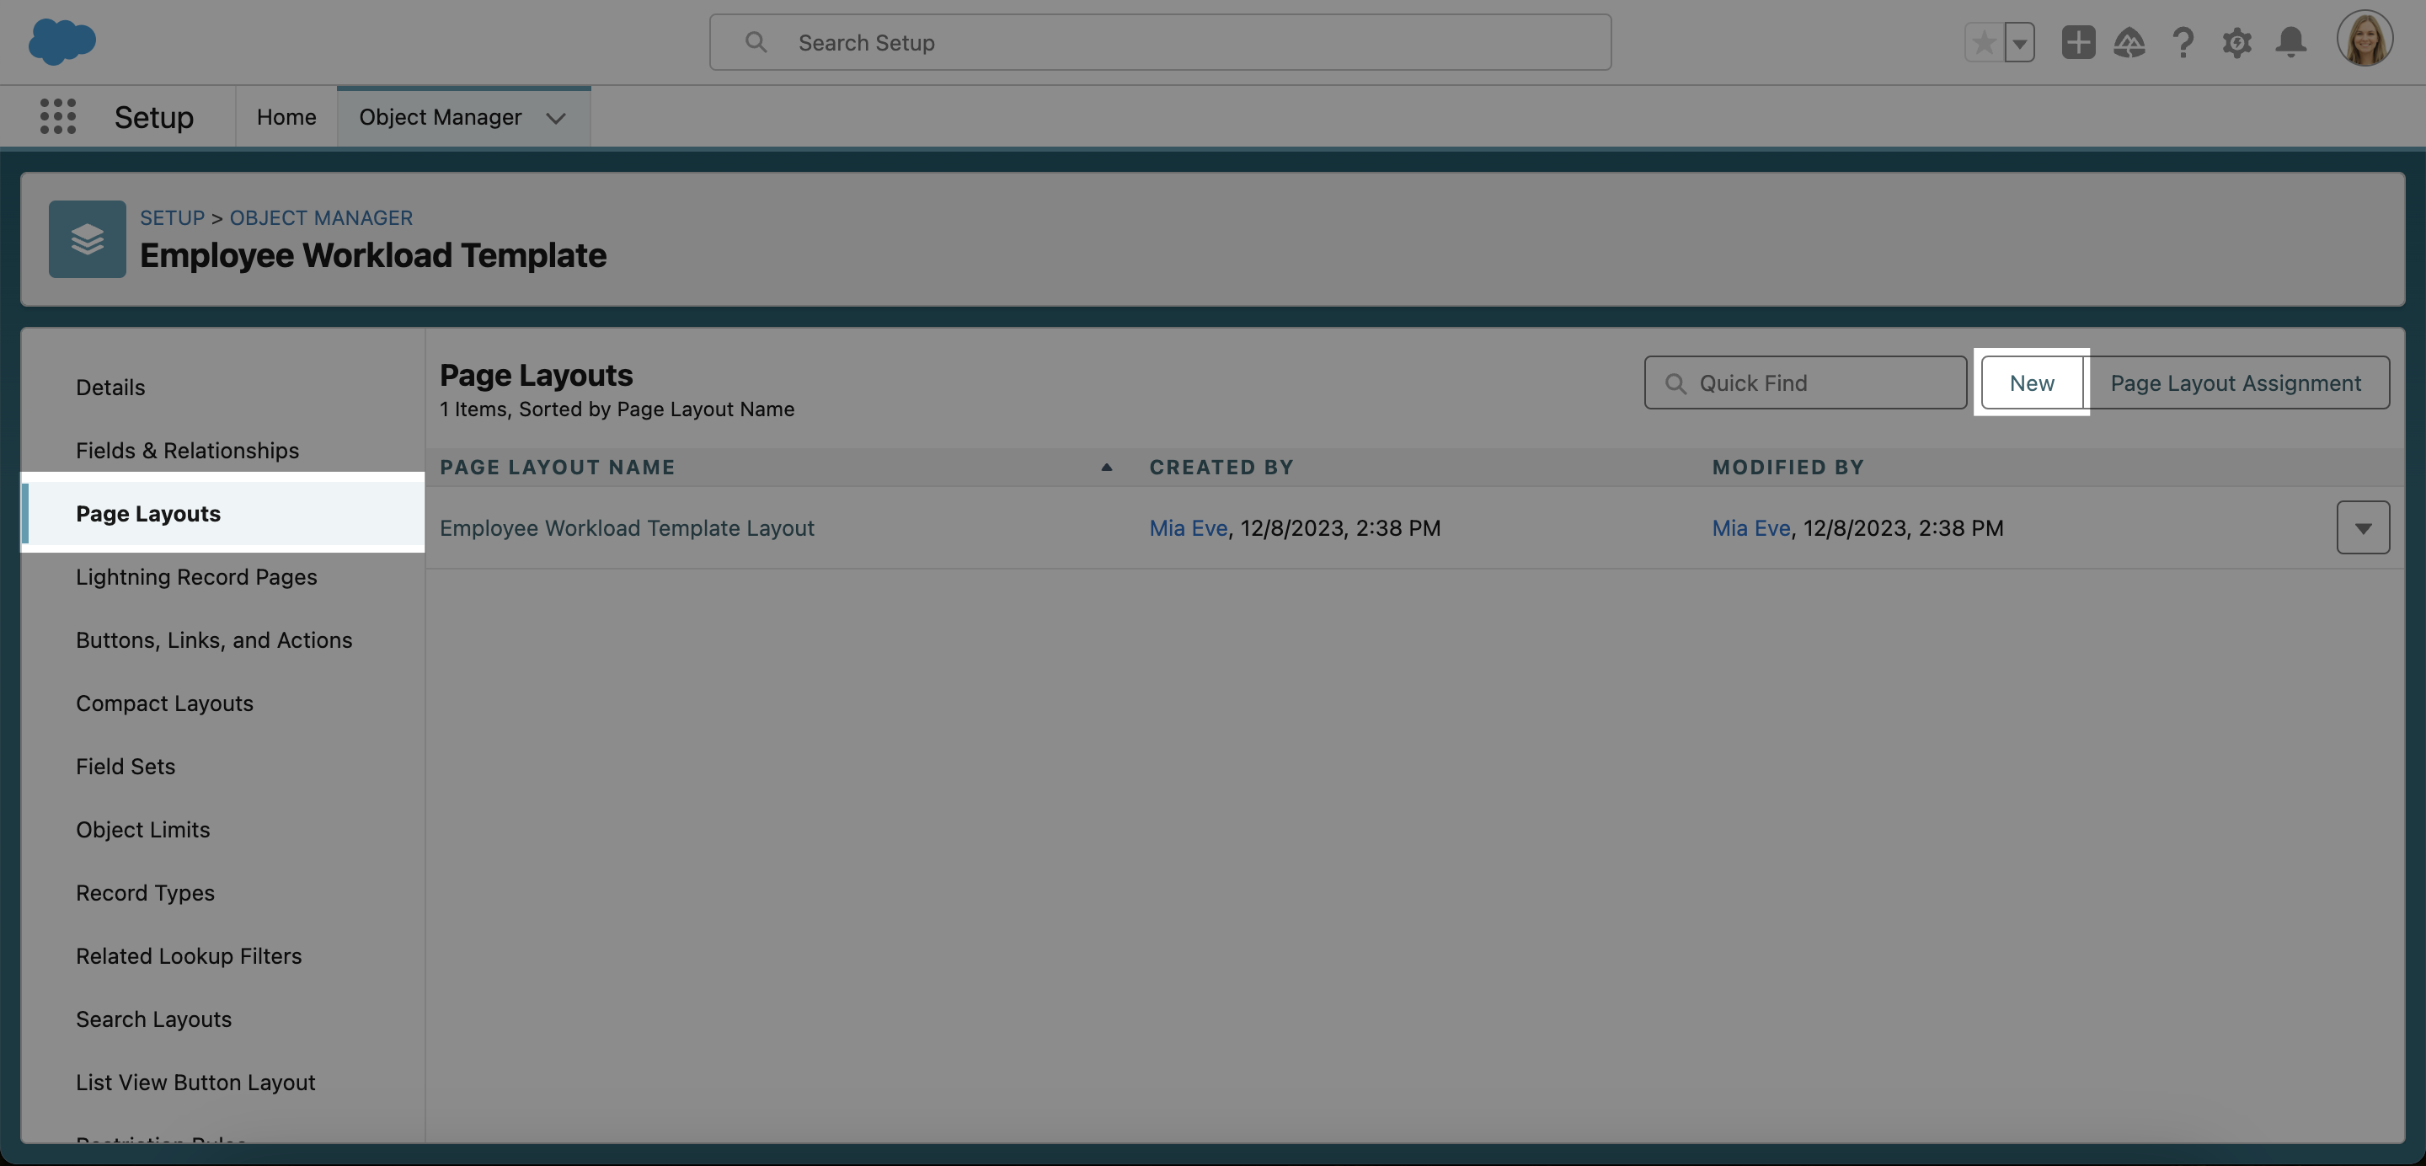The width and height of the screenshot is (2426, 1166).
Task: Open Employee Workload Template Layout link
Action: (x=626, y=527)
